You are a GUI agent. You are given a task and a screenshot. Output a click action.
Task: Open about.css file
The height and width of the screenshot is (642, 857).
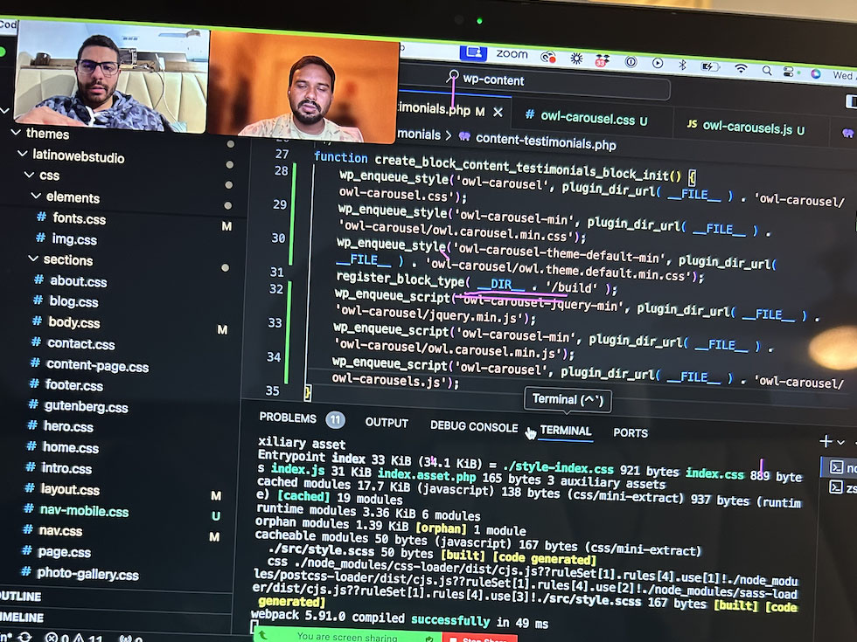coord(78,281)
